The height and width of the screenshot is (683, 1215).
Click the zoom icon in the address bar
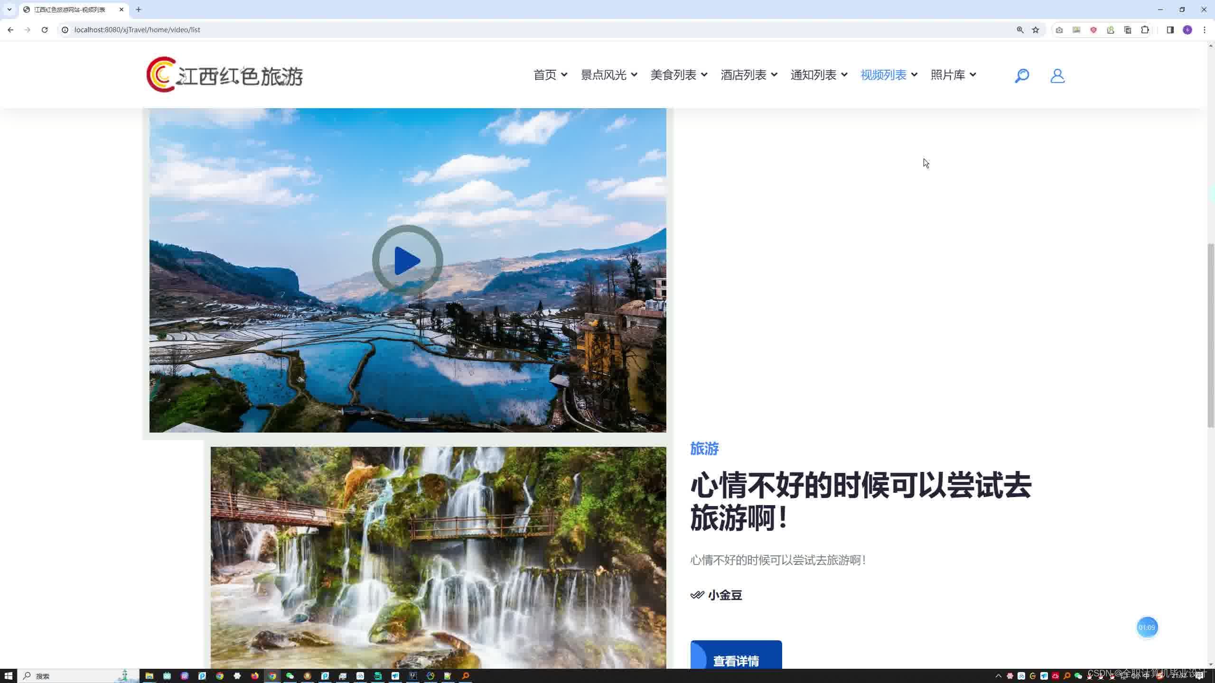tap(1020, 29)
